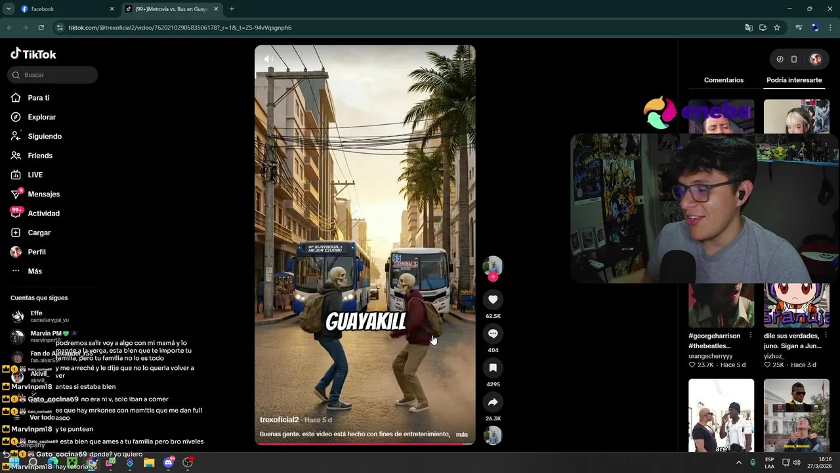Open Chrome three-dot menu

coord(831,28)
